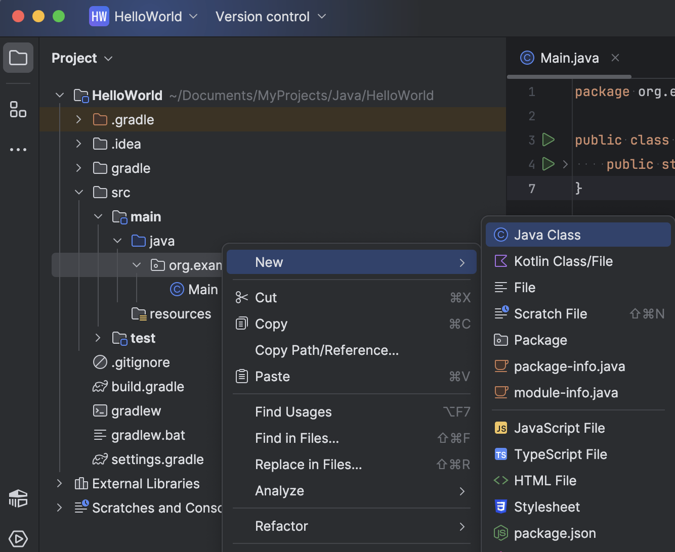Screen dimensions: 675x552
Task: Choose Find in Files from the context menu
Action: coord(297,438)
